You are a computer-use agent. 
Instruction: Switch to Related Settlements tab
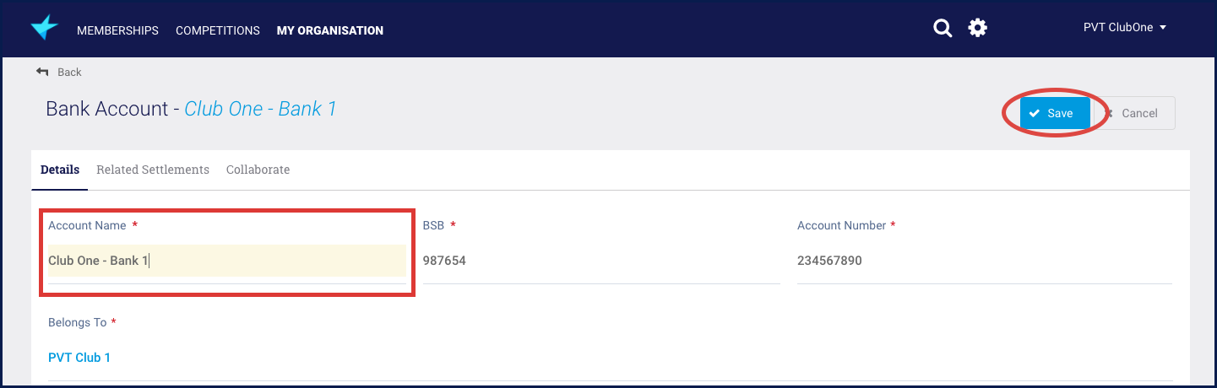pos(153,170)
